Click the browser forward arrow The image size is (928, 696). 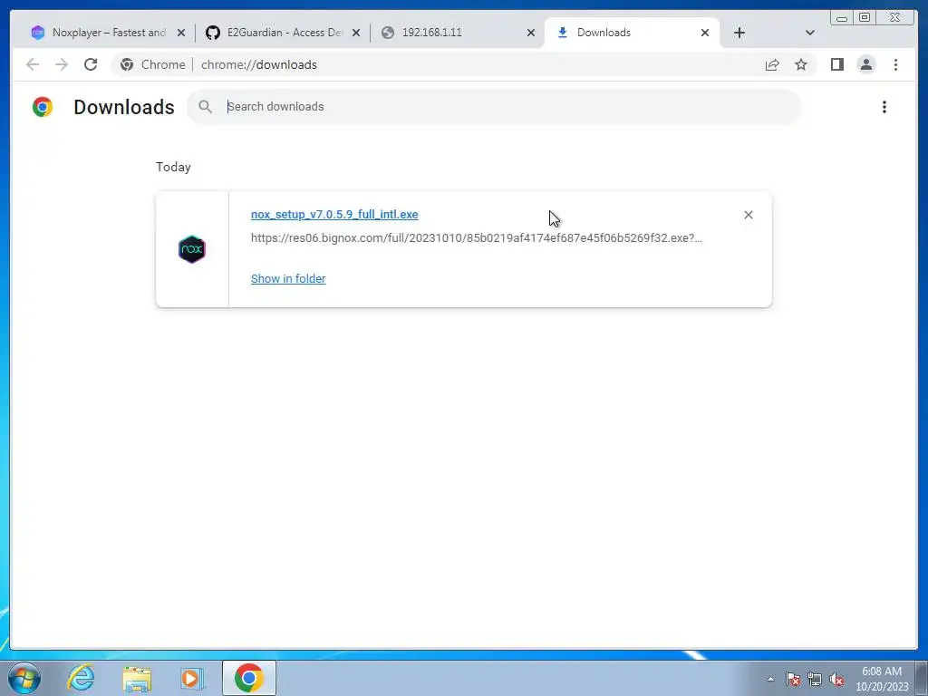click(62, 64)
